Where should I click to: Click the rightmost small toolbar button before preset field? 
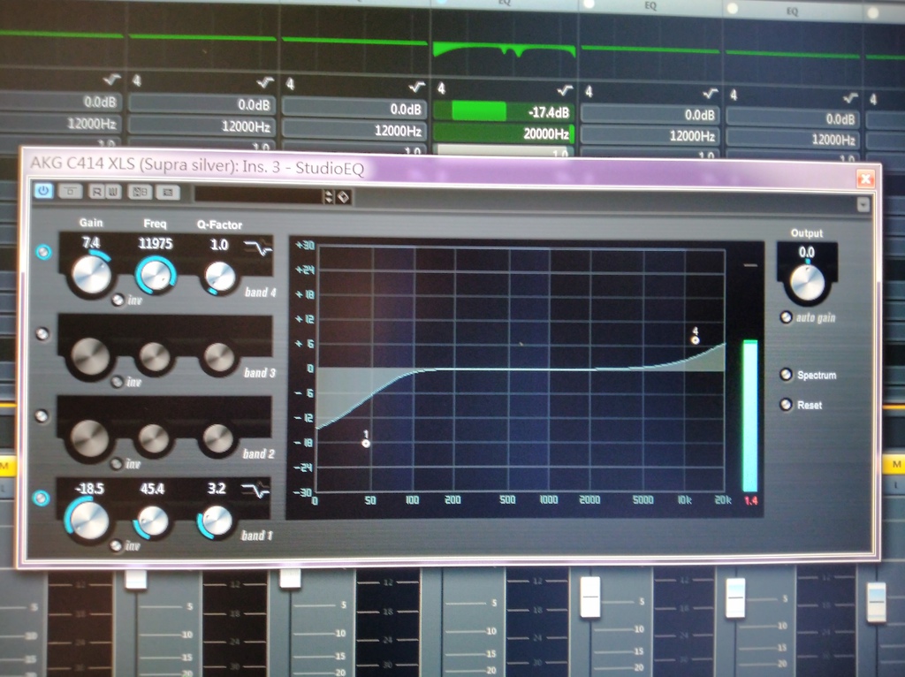tap(168, 192)
